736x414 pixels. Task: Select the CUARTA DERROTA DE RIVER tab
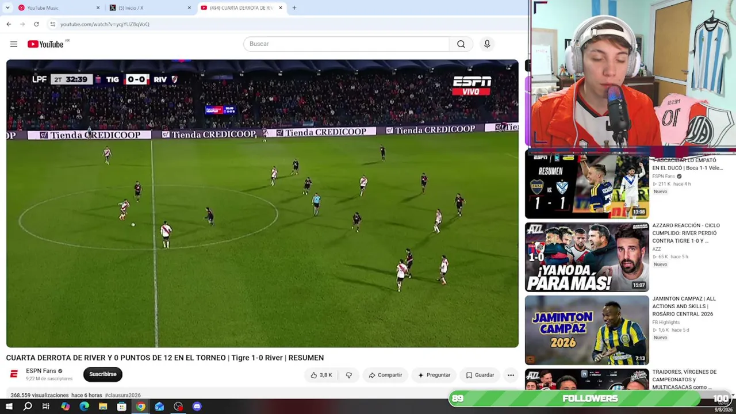(x=241, y=8)
